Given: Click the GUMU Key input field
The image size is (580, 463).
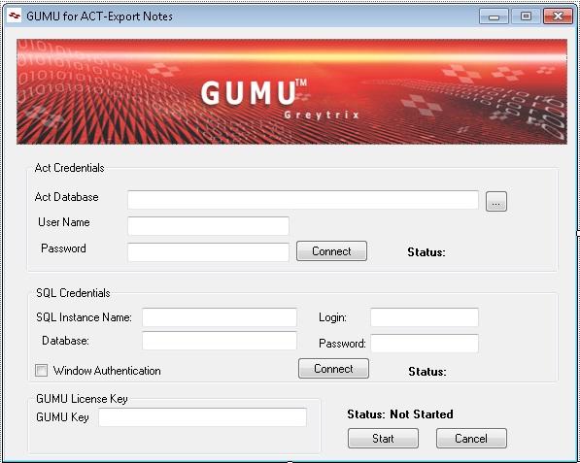Looking at the screenshot, I should (202, 417).
